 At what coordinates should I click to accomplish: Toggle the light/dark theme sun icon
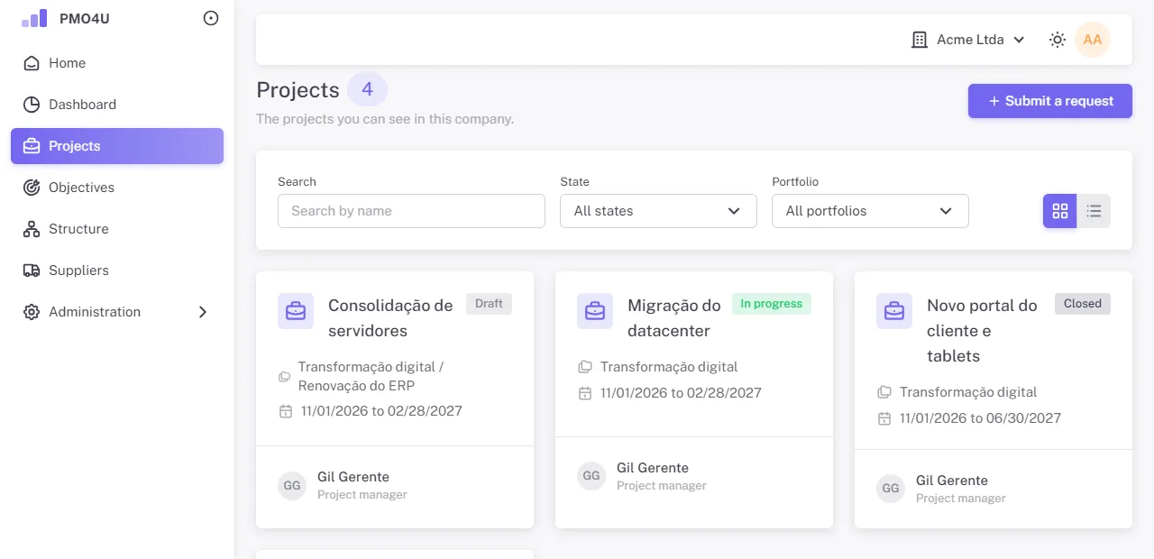(x=1058, y=40)
